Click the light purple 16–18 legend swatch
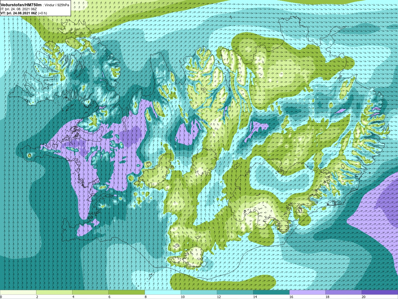This screenshot has height=299, width=398. [308, 292]
